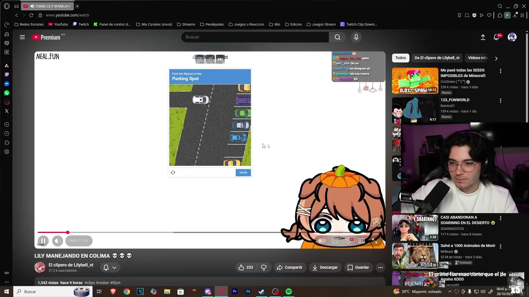Open Minecraft SEEDS IMPOSIBLES video thumbnail
Image resolution: width=529 pixels, height=297 pixels.
pos(415,81)
